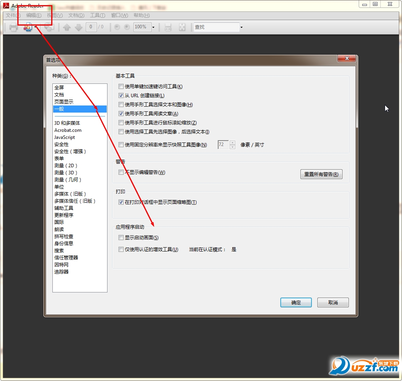Click the 查找 search input field

pyautogui.click(x=217, y=27)
